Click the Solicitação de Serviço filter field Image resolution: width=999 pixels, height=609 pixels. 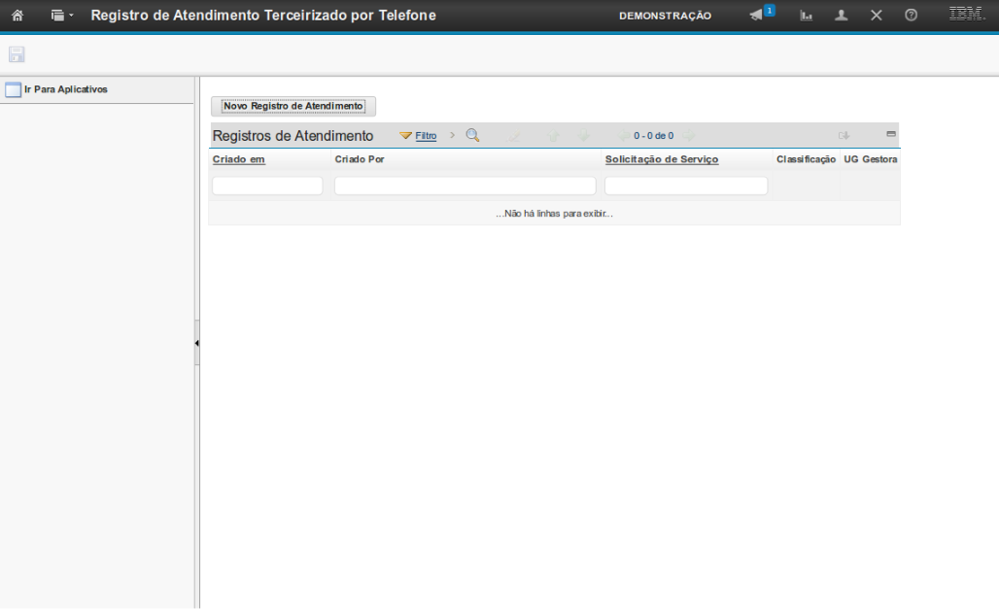[x=686, y=186]
